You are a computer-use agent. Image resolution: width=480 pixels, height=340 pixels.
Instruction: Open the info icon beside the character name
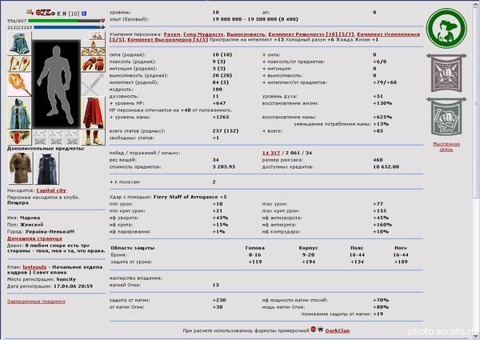[84, 13]
